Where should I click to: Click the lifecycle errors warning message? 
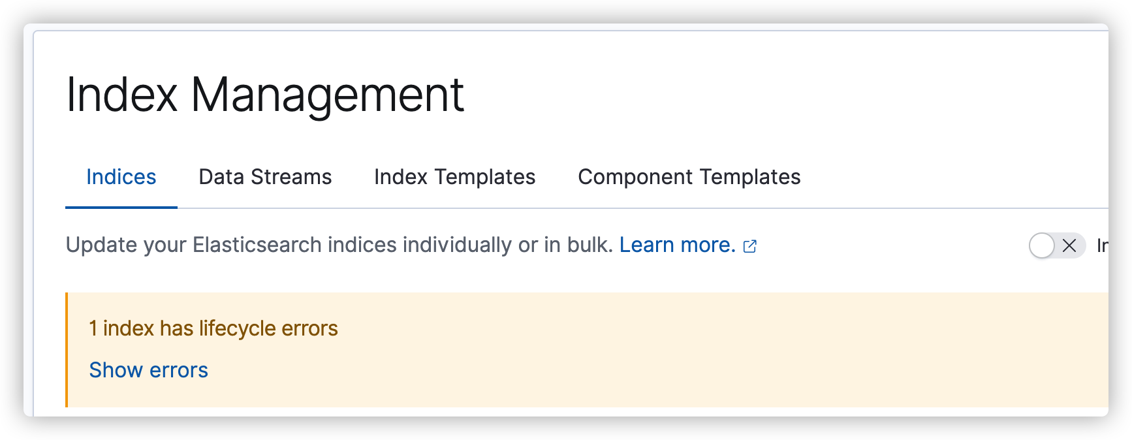pos(213,328)
